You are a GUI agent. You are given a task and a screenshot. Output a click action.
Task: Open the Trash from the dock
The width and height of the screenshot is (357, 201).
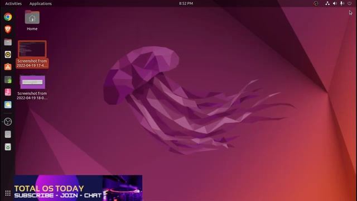(8, 147)
